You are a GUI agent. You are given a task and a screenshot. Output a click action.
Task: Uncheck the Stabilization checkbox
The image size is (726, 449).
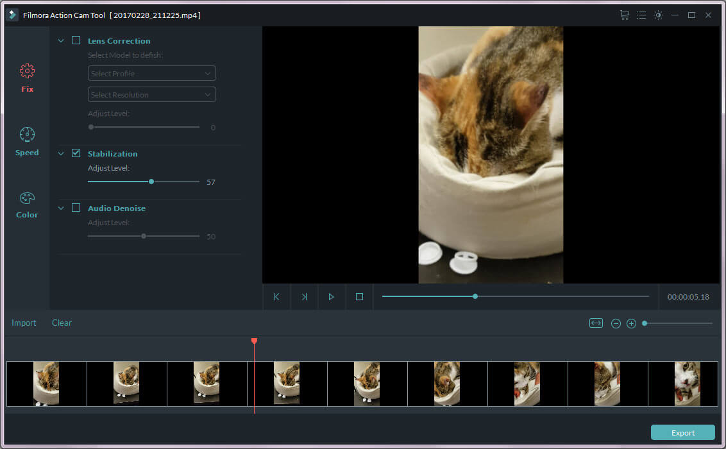click(76, 153)
